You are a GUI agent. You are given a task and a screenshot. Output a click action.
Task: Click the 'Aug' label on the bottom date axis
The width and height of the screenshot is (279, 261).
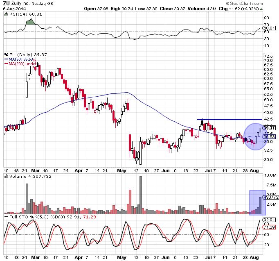254,257
